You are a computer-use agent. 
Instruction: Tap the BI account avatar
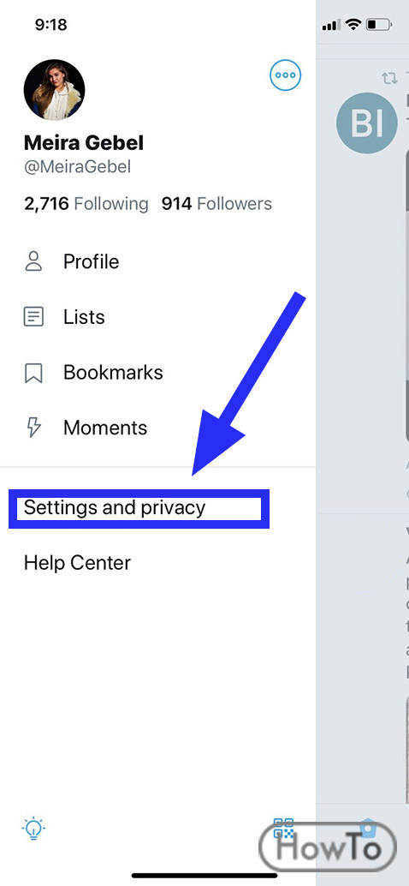367,123
